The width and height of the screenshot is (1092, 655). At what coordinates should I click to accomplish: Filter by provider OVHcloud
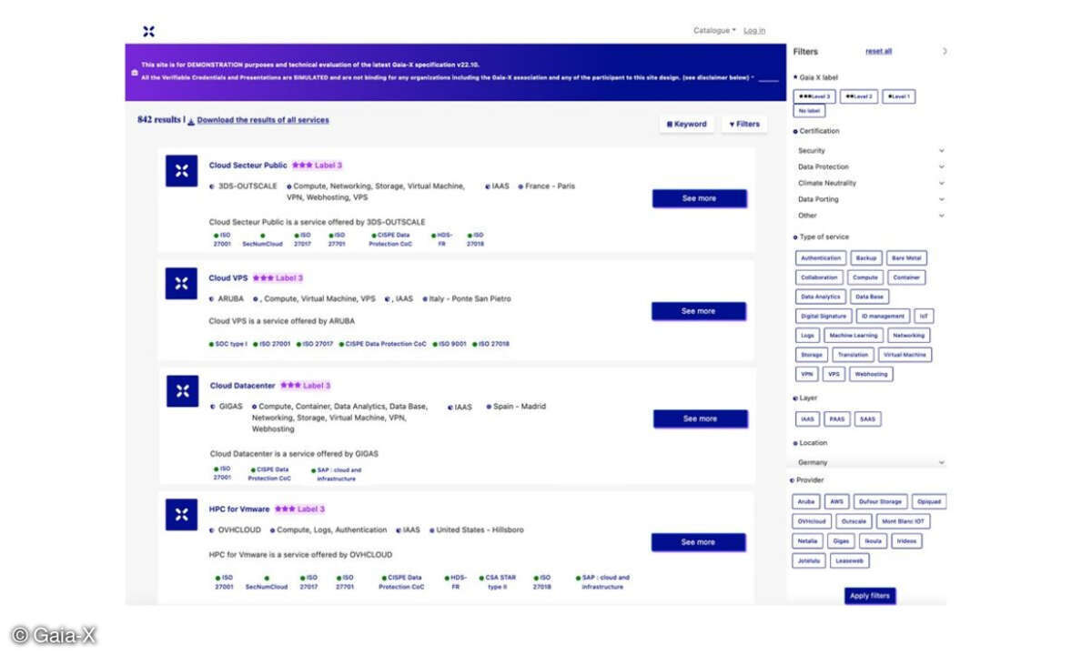click(x=811, y=521)
